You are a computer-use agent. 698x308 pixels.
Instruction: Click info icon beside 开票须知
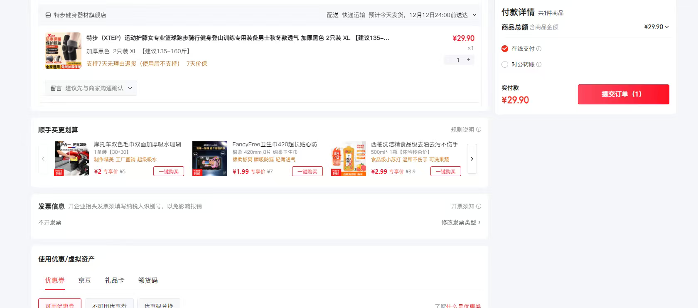pyautogui.click(x=479, y=206)
